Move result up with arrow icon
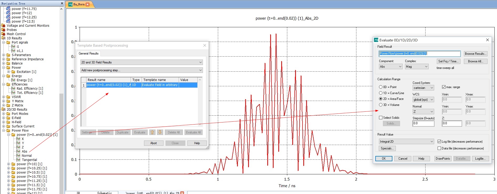Image resolution: width=497 pixels, height=194 pixels. point(152,132)
